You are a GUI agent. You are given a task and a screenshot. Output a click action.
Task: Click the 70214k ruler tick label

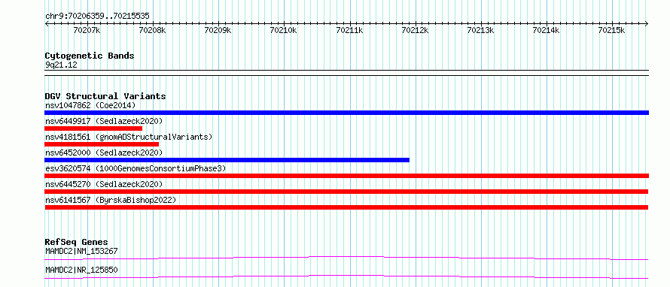point(546,30)
